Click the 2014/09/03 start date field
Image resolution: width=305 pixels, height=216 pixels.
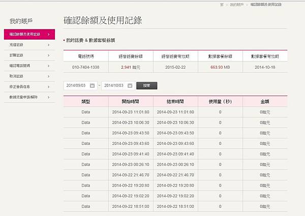tap(80, 85)
